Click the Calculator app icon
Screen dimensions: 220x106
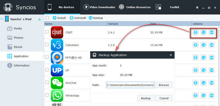57,45
